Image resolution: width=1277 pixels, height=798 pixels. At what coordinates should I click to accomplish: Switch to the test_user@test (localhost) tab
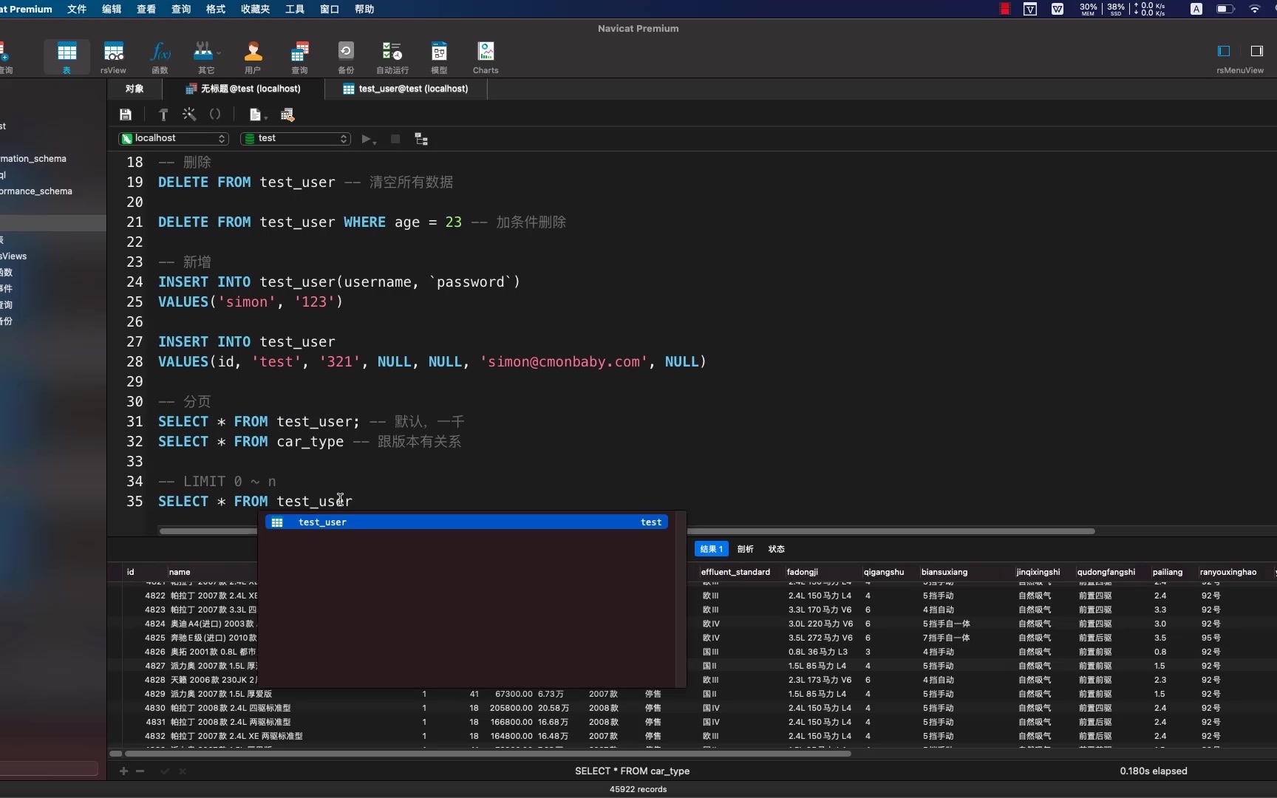pyautogui.click(x=406, y=89)
